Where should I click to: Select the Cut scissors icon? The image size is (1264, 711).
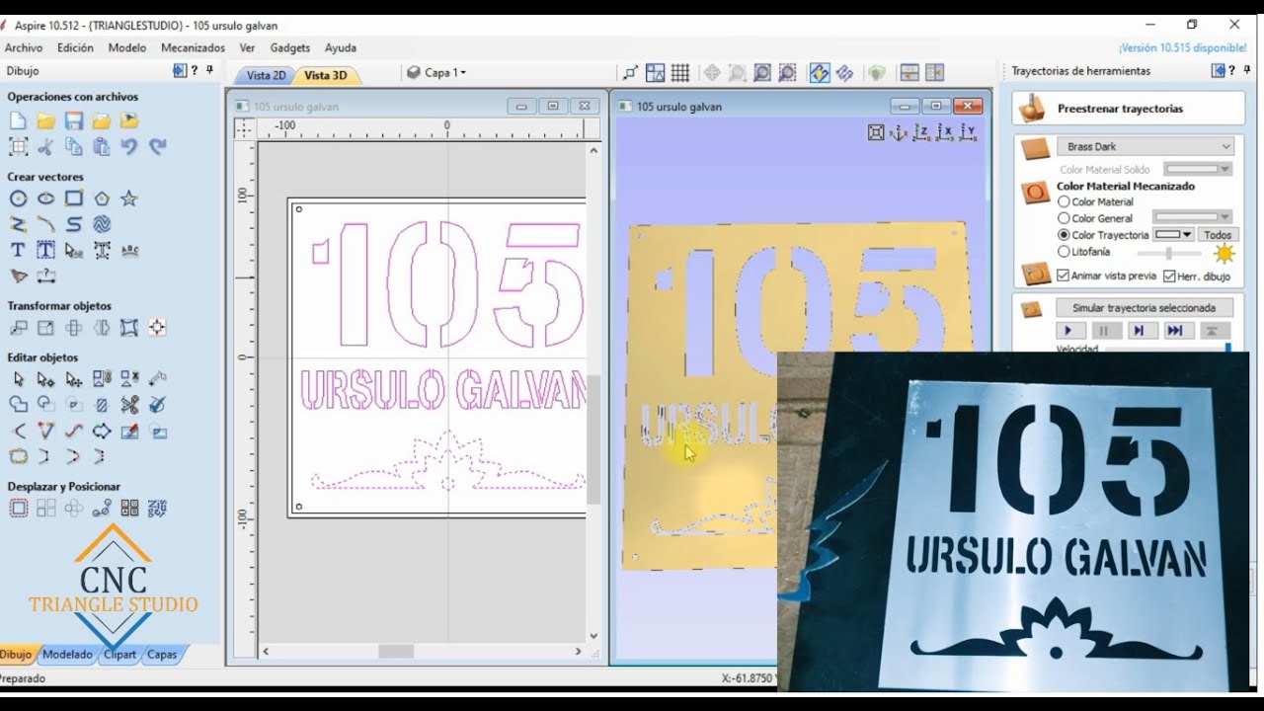click(x=45, y=146)
